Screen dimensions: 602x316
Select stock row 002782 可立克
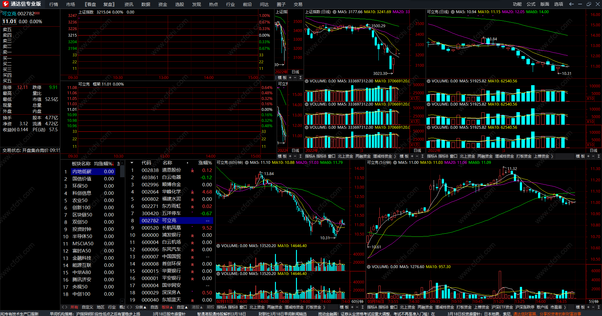176,221
